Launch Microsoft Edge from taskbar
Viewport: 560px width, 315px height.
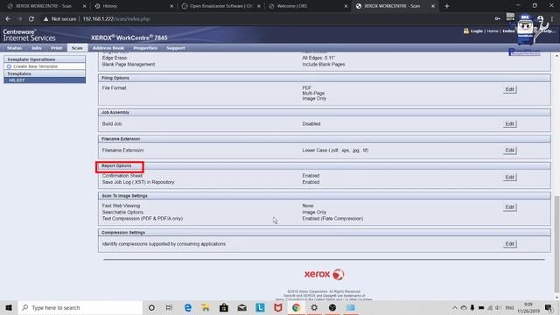click(188, 307)
